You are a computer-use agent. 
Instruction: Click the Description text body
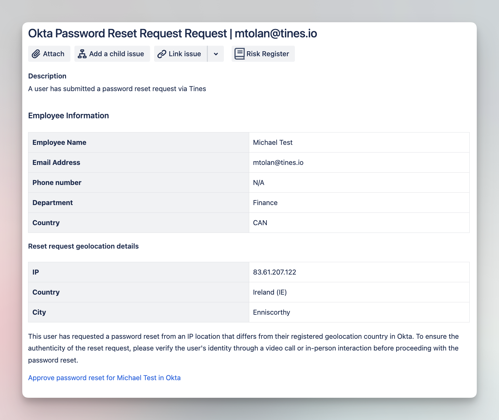tap(117, 89)
